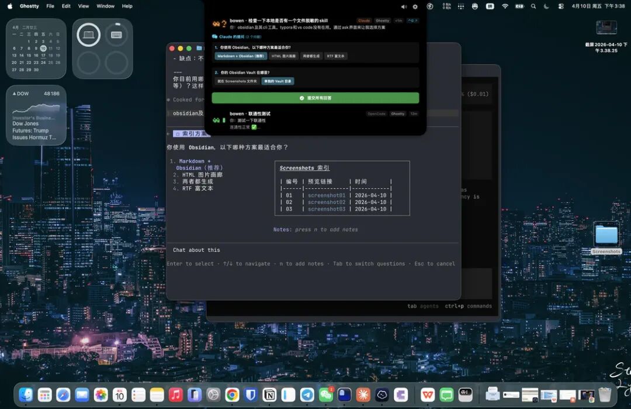
Task: Open Wi-Fi status in the menu bar
Action: [x=505, y=6]
